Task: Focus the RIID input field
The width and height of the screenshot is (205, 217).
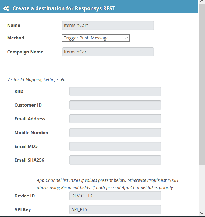Action: point(115,91)
